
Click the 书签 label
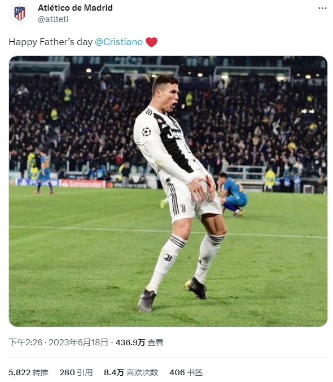pos(195,372)
